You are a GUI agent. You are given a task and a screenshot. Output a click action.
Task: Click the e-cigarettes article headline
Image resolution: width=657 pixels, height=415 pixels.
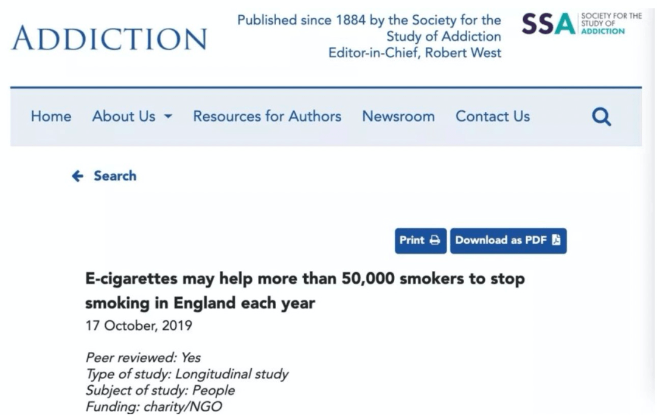click(305, 291)
